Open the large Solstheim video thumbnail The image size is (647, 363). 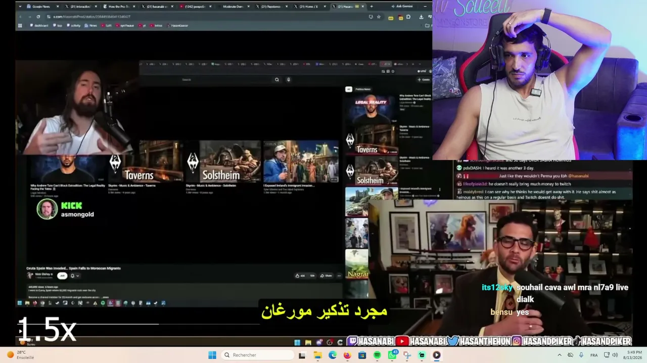224,161
